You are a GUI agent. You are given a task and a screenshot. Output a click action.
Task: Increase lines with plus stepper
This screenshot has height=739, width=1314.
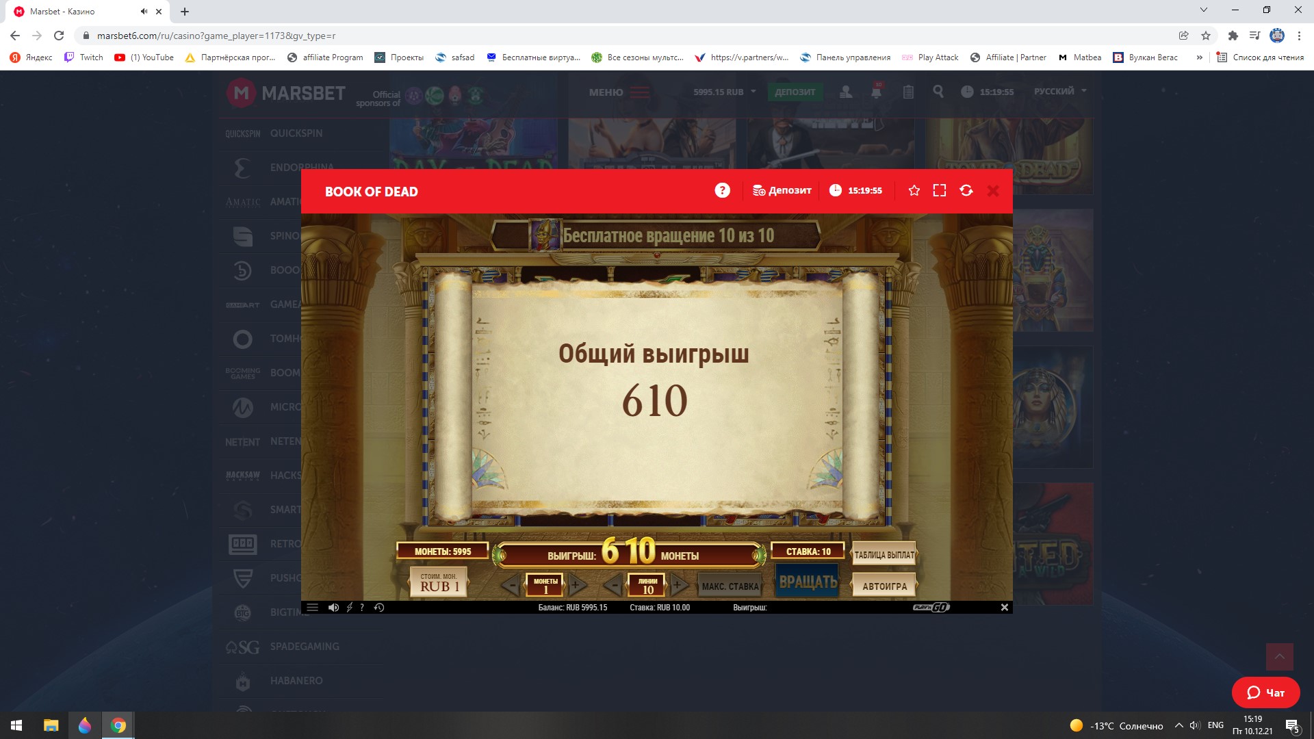pos(677,585)
